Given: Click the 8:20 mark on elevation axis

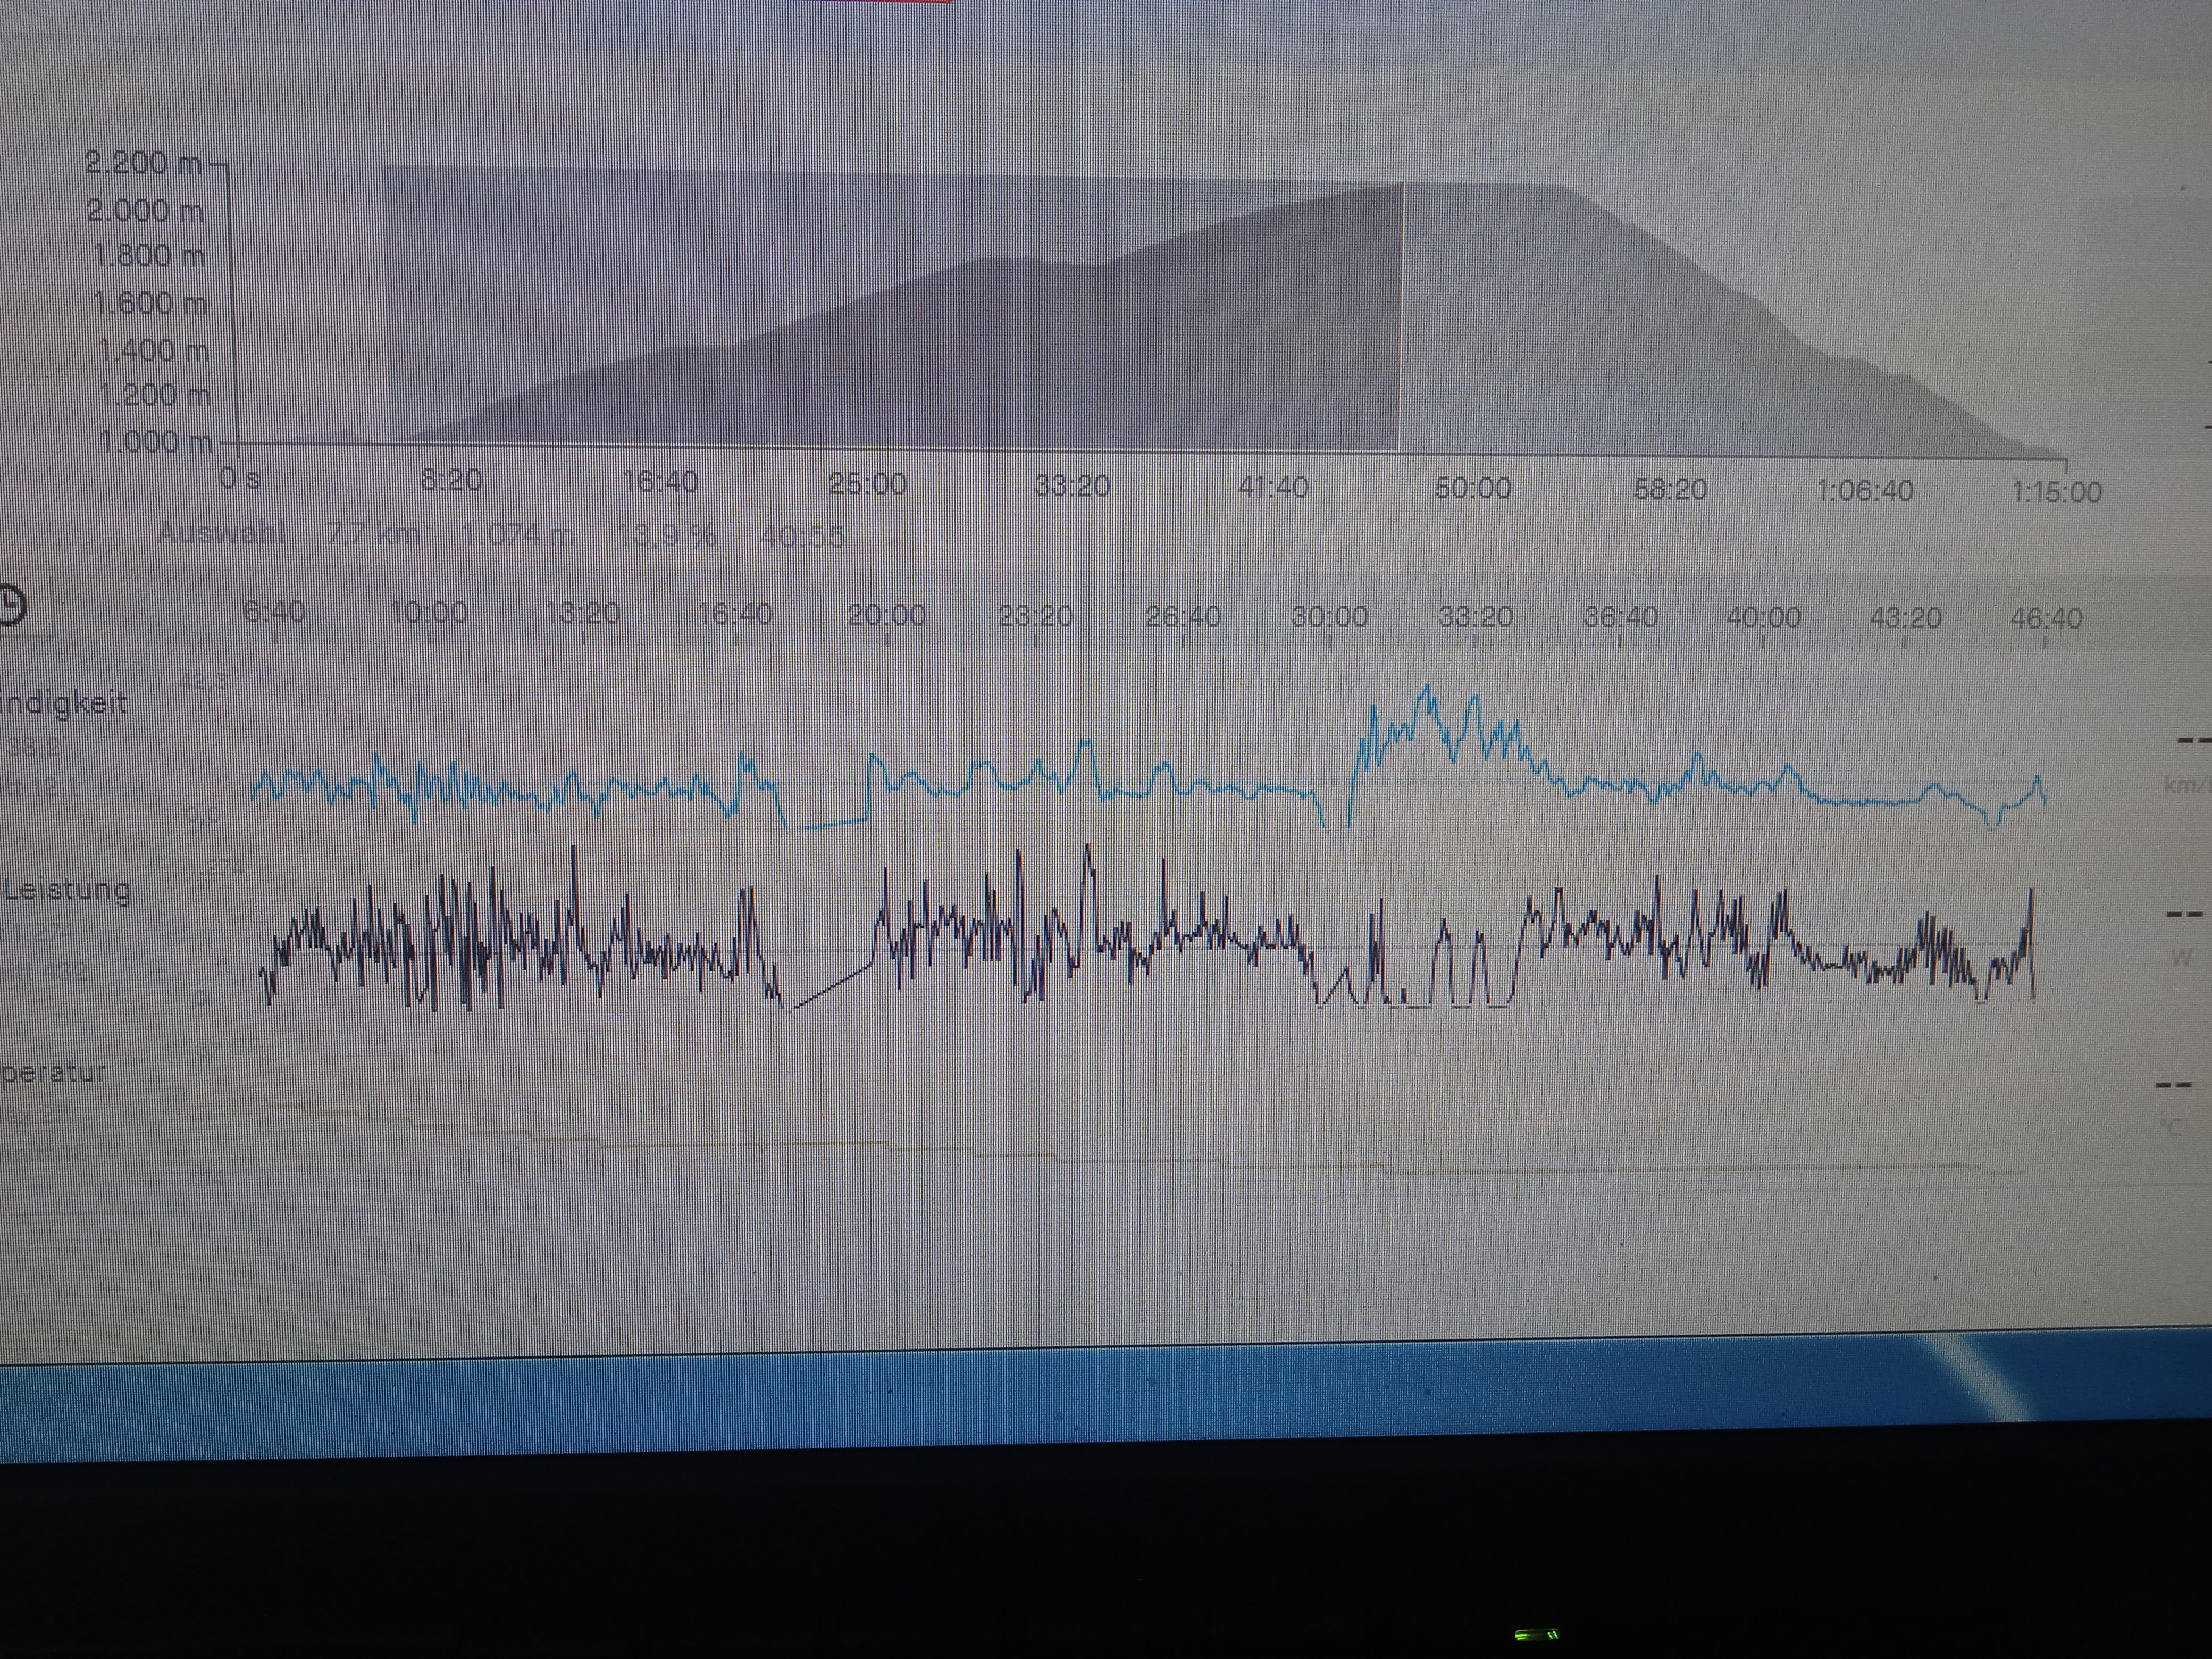Looking at the screenshot, I should tap(451, 481).
